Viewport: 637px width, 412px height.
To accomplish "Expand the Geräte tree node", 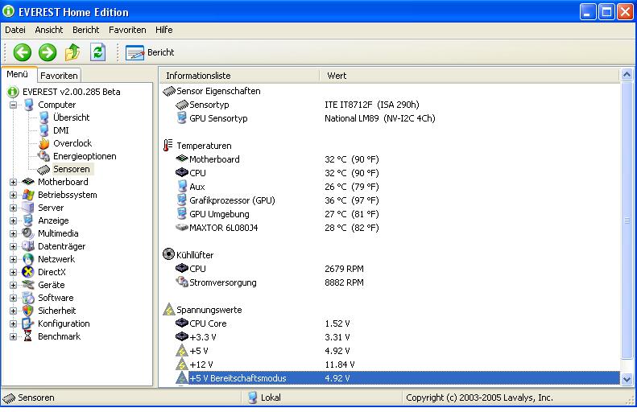I will click(14, 286).
